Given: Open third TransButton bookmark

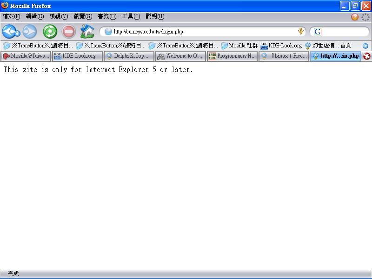Looking at the screenshot, I should coord(183,45).
